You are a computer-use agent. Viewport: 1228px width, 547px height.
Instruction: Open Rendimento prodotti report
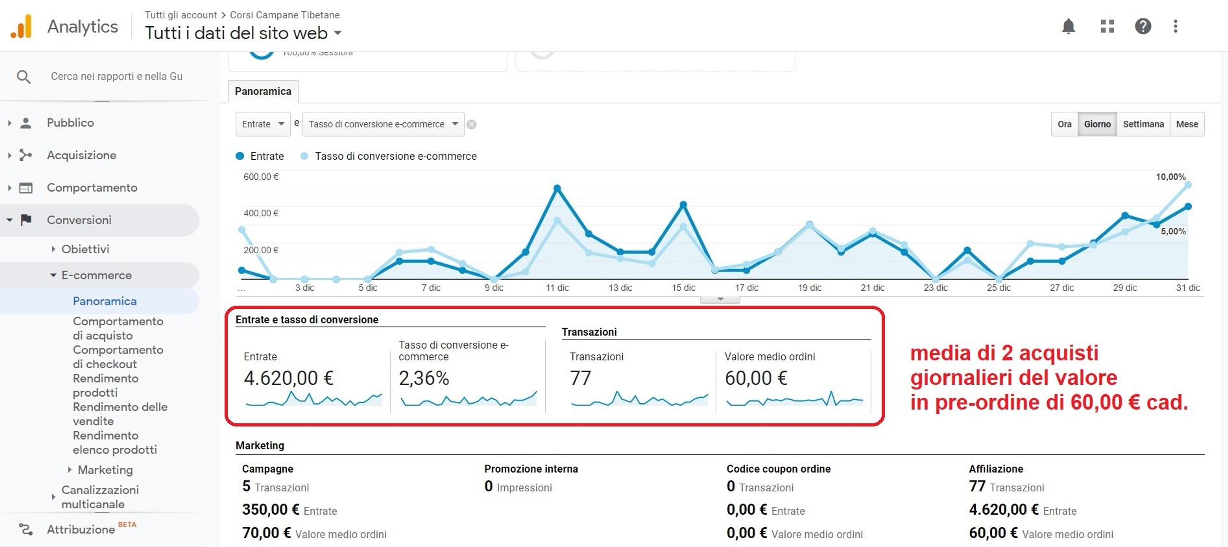coord(105,385)
